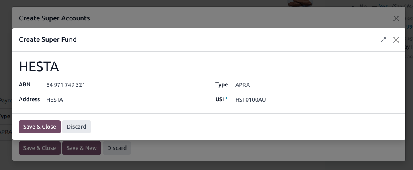The width and height of the screenshot is (413, 170).
Task: Discard the new Super Fund
Action: 76,127
